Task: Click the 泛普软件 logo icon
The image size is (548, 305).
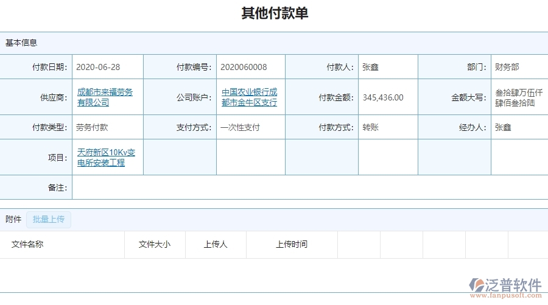Action: 475,285
